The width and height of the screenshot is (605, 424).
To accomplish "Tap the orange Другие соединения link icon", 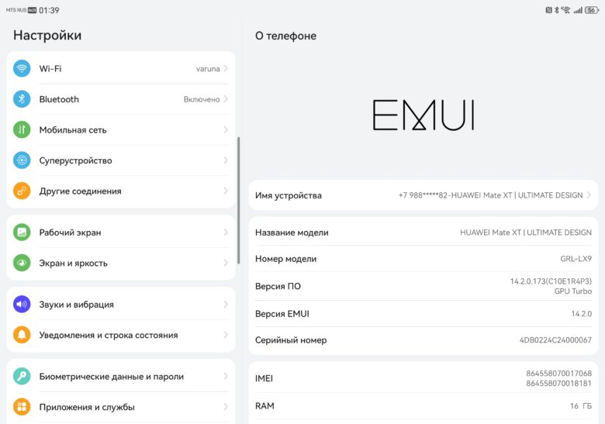I will (22, 191).
